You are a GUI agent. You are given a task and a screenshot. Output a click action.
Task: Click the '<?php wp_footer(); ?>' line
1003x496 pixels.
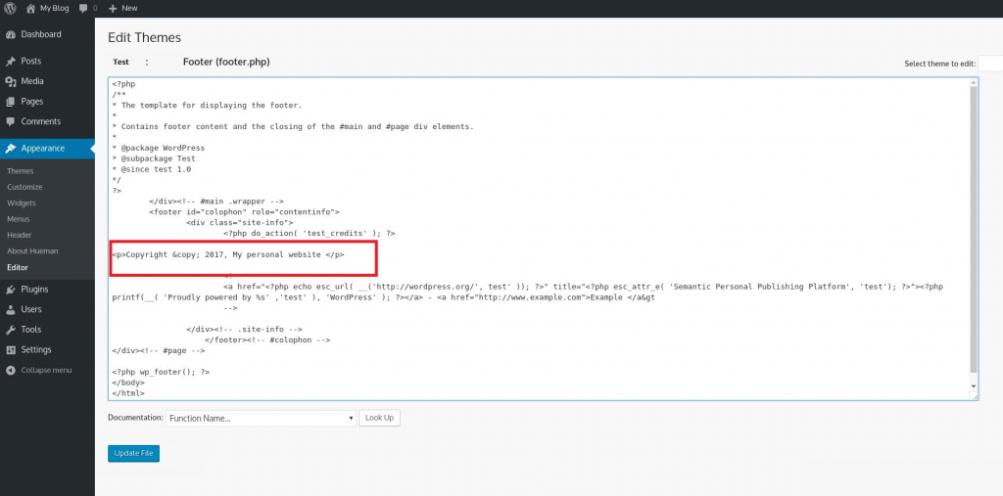[x=161, y=372]
